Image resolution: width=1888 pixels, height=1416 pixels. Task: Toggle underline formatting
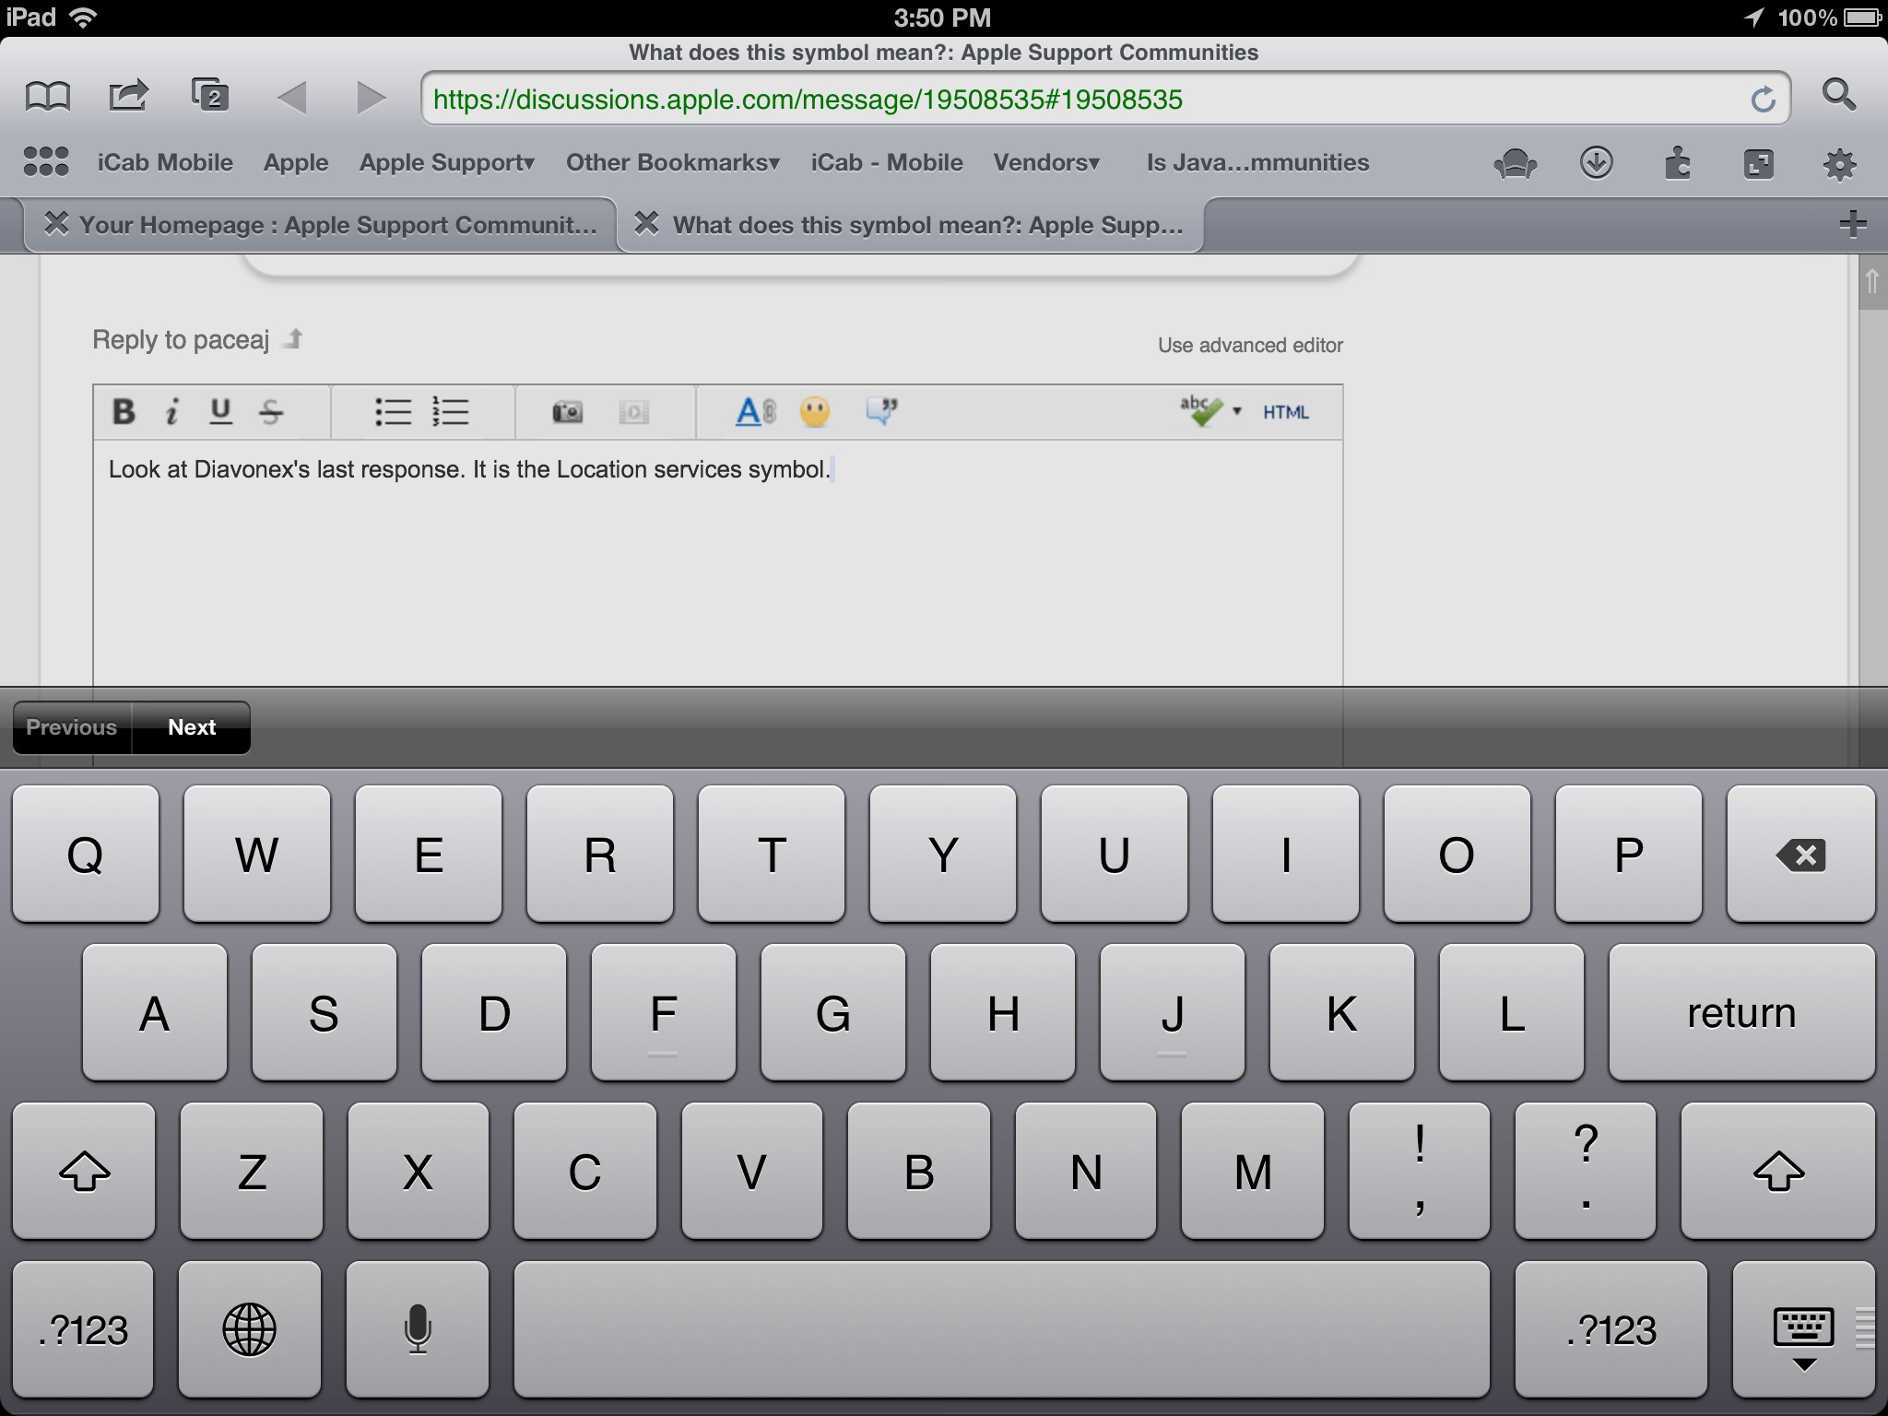(x=220, y=411)
